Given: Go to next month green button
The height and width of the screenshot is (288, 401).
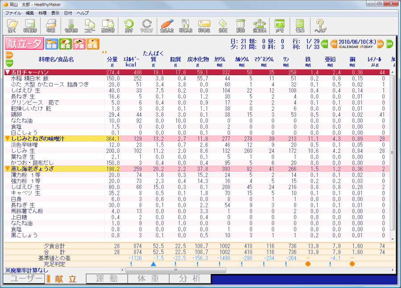Looking at the screenshot, I should 389,44.
